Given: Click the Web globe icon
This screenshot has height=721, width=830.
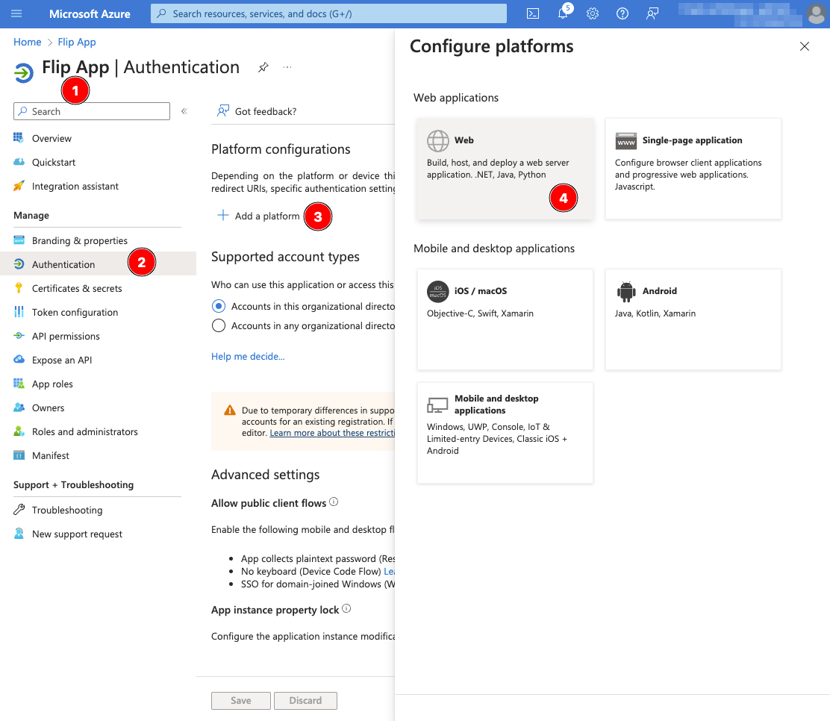Looking at the screenshot, I should (x=437, y=141).
